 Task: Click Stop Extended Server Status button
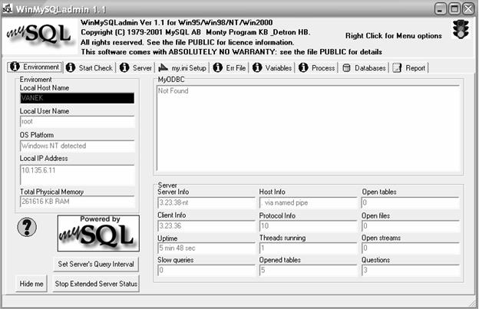96,284
